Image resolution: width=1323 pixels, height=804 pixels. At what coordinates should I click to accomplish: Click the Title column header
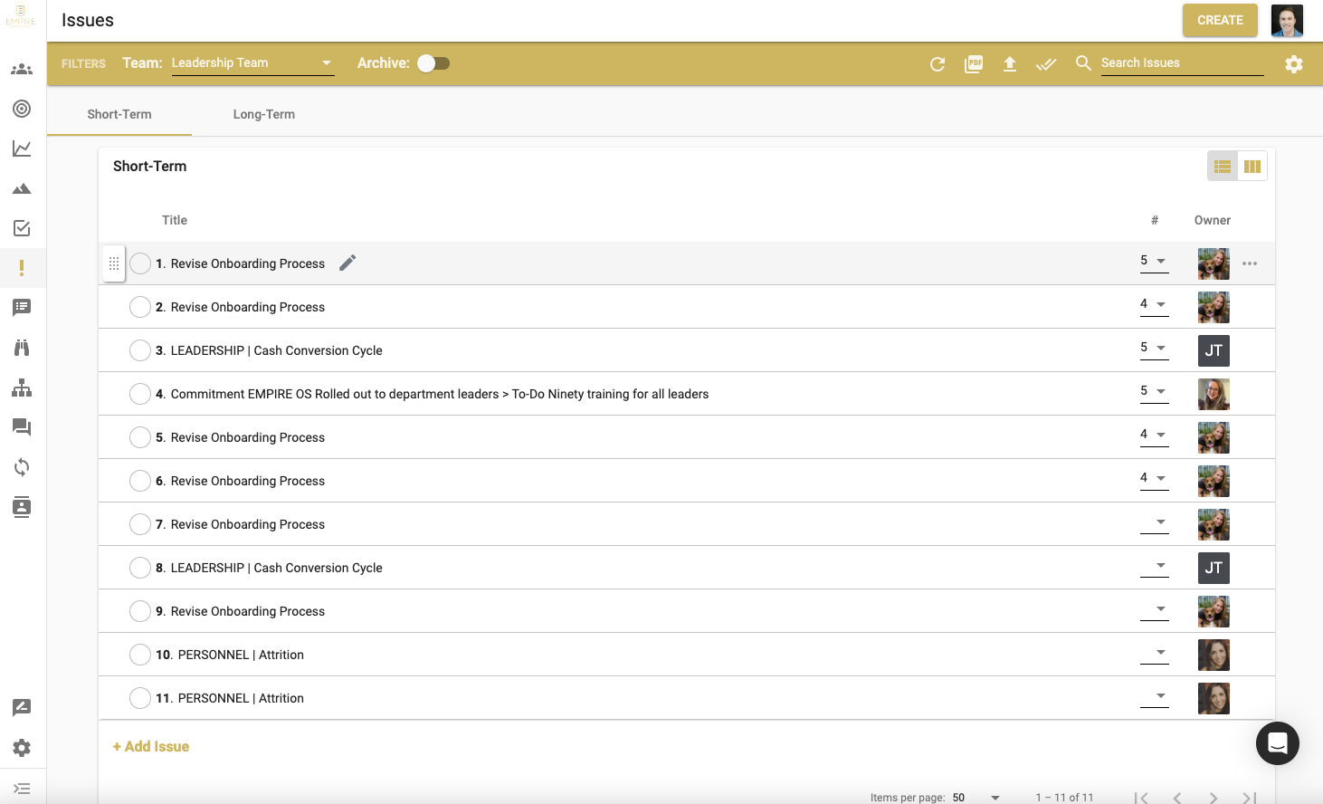pos(175,220)
